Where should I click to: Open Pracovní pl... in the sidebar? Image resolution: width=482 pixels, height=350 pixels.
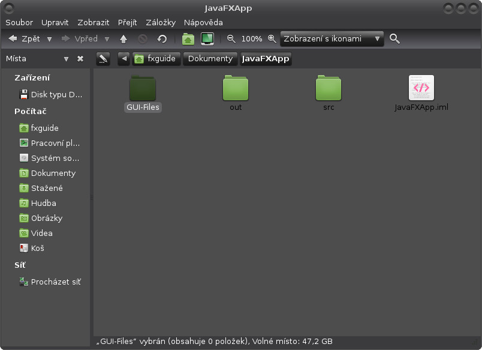pyautogui.click(x=50, y=143)
